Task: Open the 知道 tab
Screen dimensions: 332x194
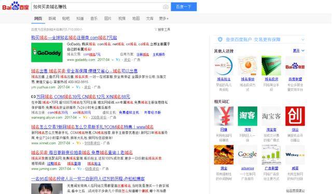Action: coord(80,19)
